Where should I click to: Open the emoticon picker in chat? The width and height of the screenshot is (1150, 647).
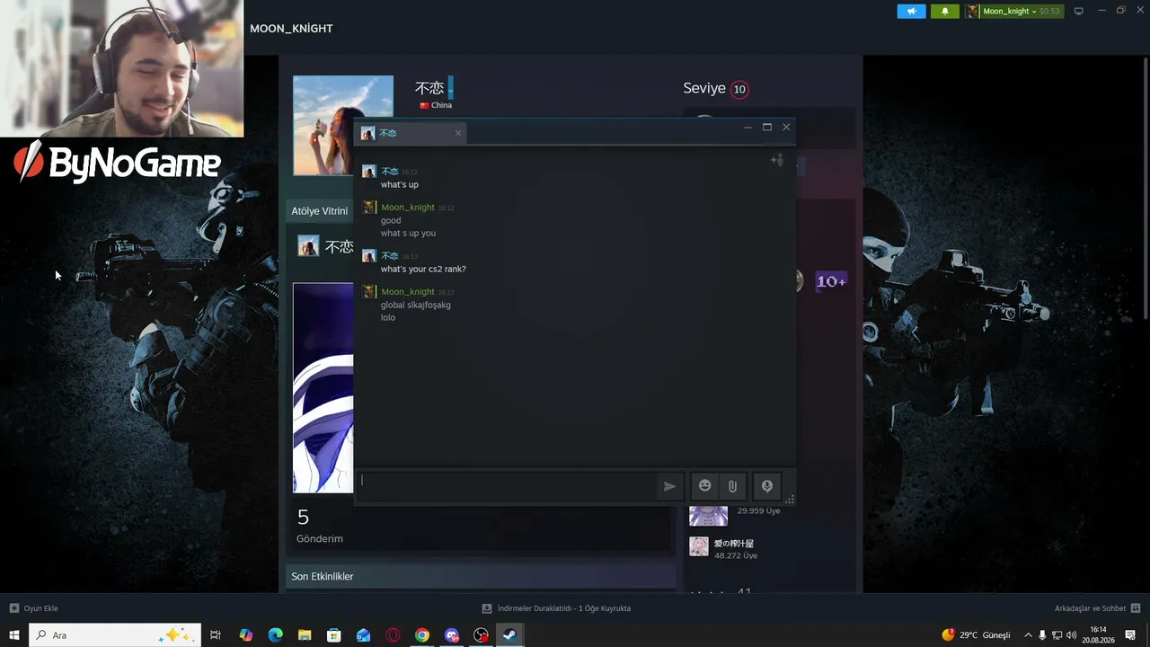point(705,486)
